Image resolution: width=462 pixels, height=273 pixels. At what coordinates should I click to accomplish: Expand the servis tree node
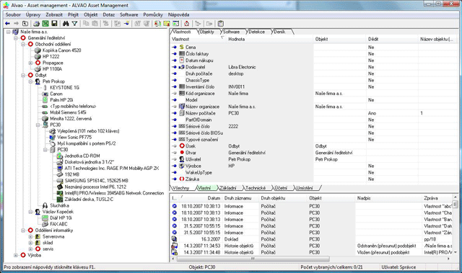(30, 249)
